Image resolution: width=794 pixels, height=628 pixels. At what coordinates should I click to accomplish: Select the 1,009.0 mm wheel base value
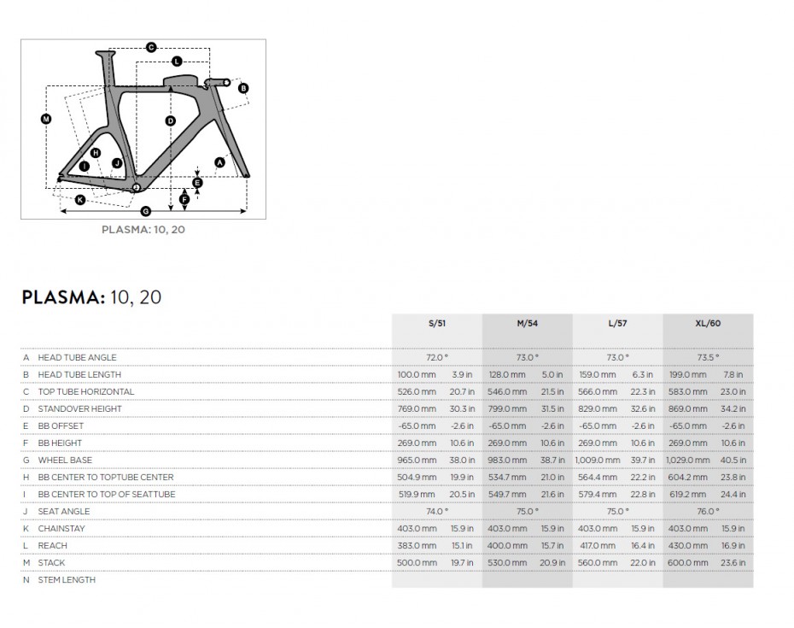click(598, 461)
